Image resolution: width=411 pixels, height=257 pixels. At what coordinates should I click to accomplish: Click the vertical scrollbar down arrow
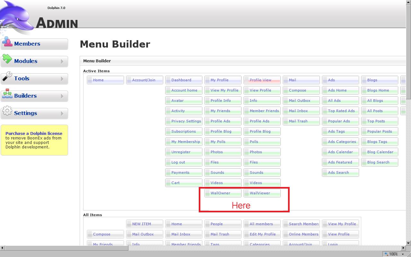click(x=408, y=243)
